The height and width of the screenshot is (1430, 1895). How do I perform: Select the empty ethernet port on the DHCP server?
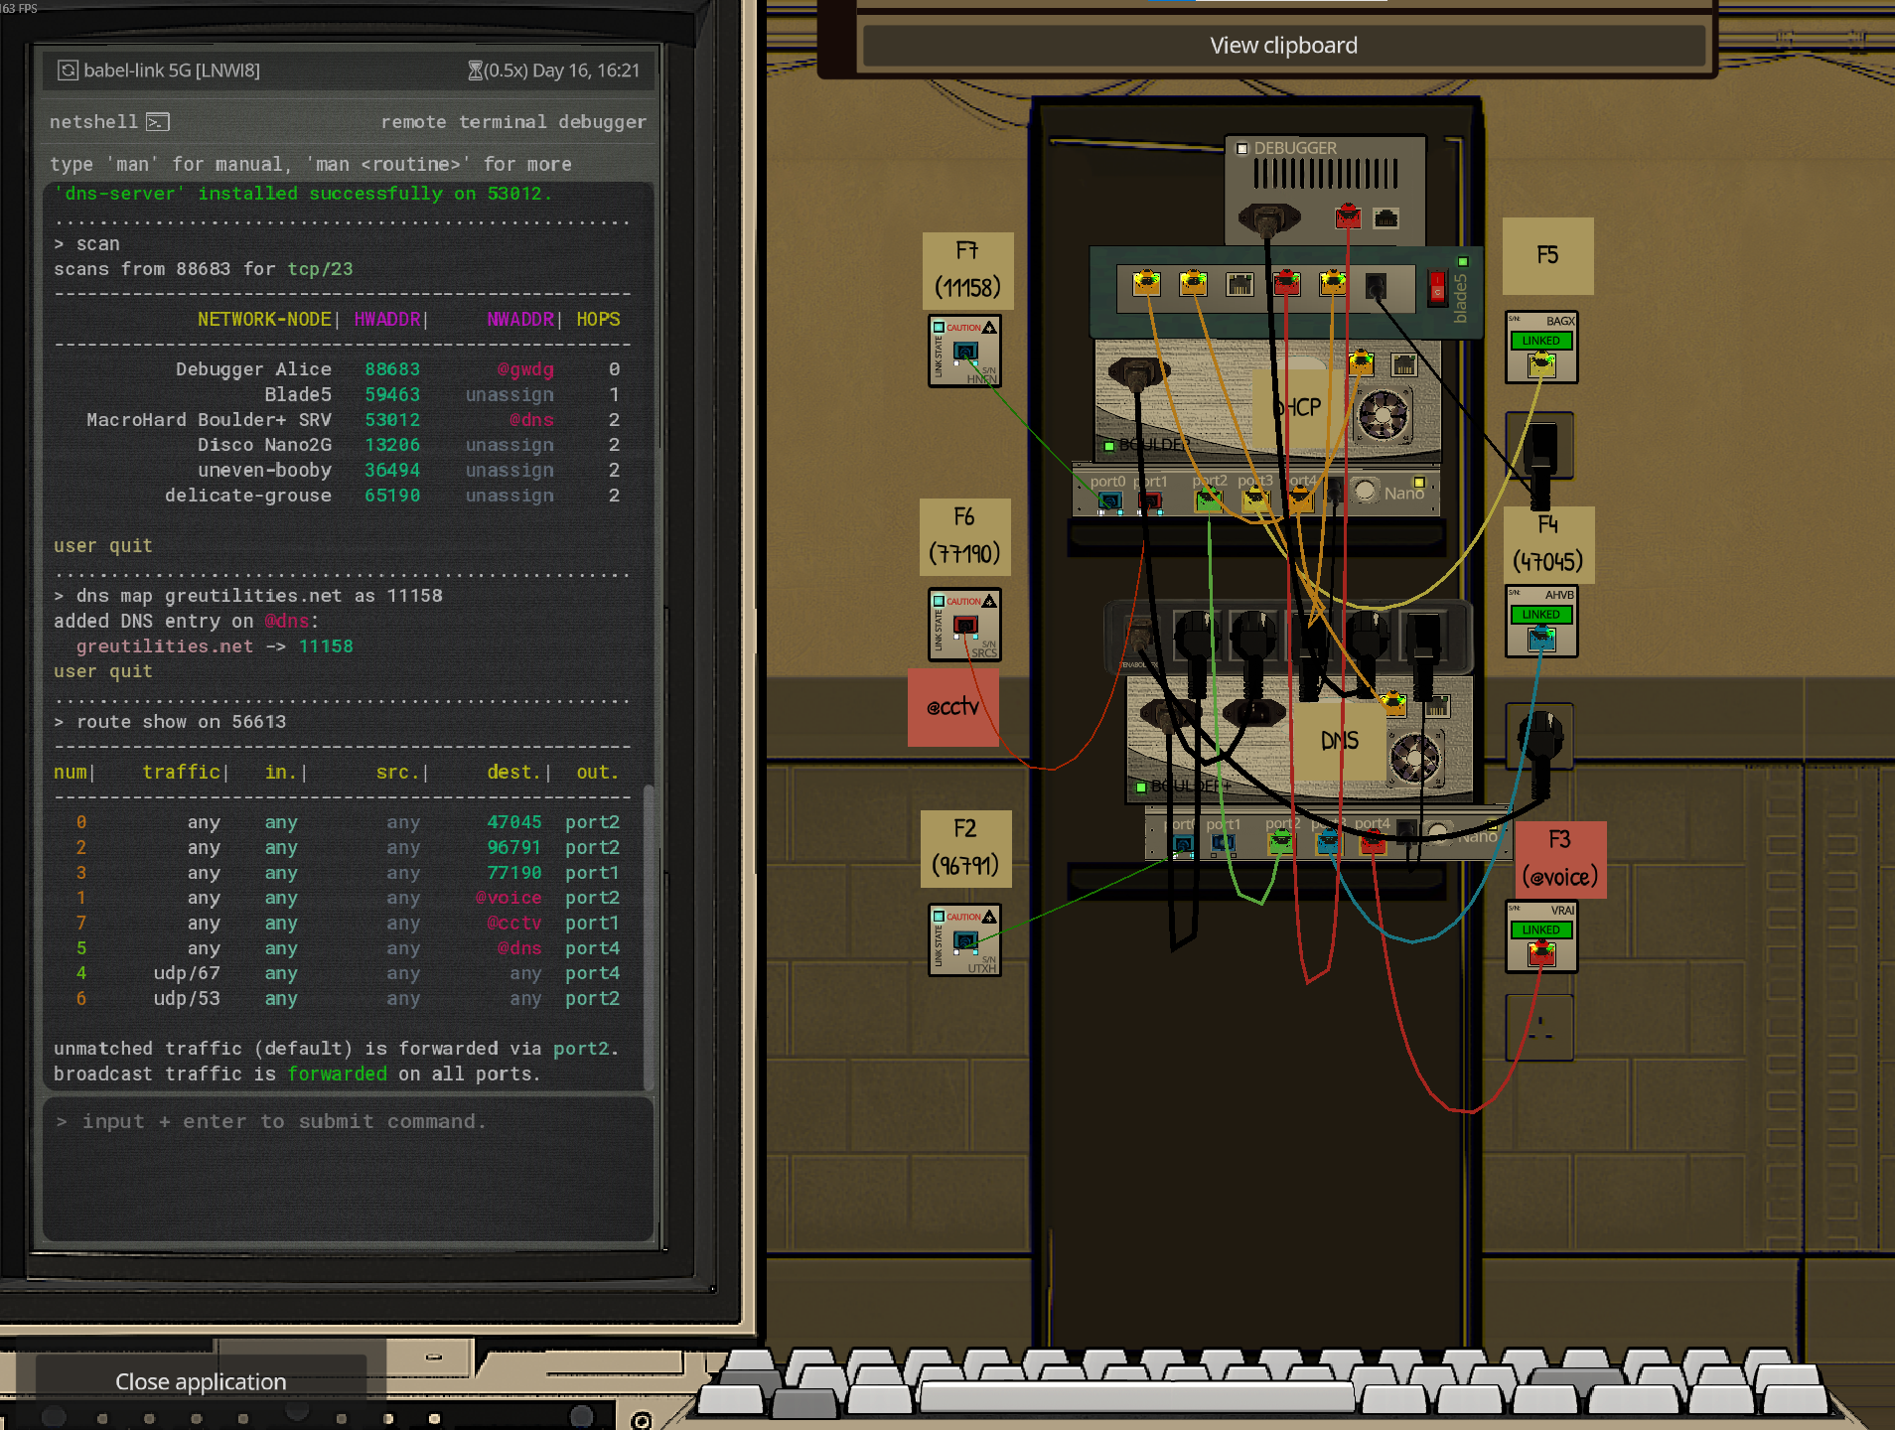(1403, 365)
